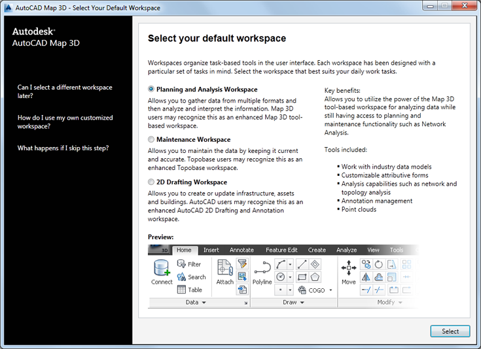Open the Circle tool dropdown arrow
This screenshot has height=349, width=481.
point(290,277)
